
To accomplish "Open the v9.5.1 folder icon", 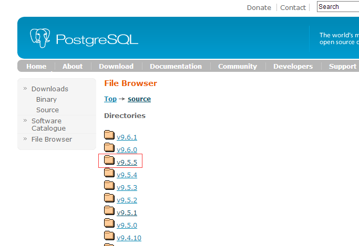I will [109, 210].
